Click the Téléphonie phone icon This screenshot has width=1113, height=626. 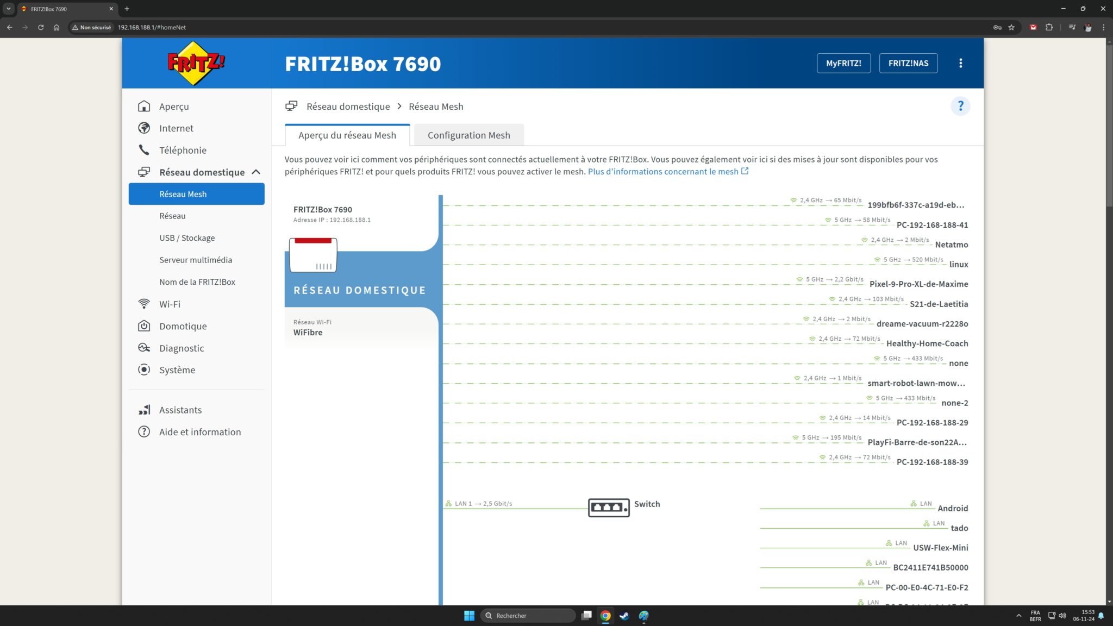point(144,149)
